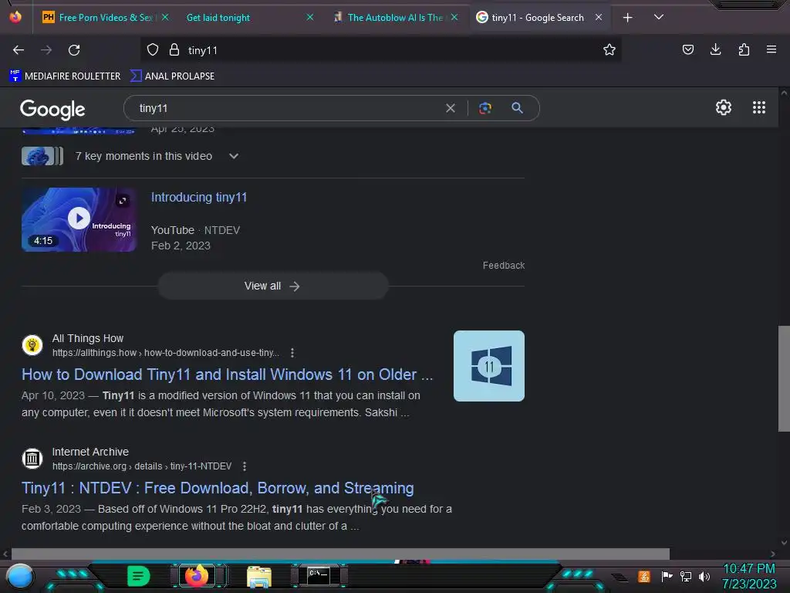Reload the current page
790x593 pixels.
point(74,50)
